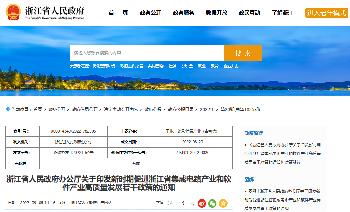This screenshot has width=350, height=212.
Task: Open the 政务服务 menu
Action: pyautogui.click(x=184, y=13)
